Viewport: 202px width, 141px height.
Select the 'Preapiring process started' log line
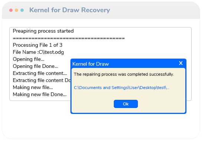(x=43, y=31)
